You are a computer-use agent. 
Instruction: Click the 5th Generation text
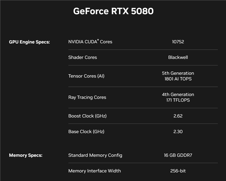point(178,73)
